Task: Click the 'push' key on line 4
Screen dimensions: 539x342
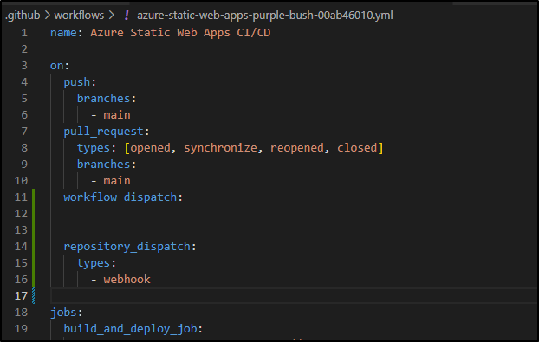Action: point(77,82)
